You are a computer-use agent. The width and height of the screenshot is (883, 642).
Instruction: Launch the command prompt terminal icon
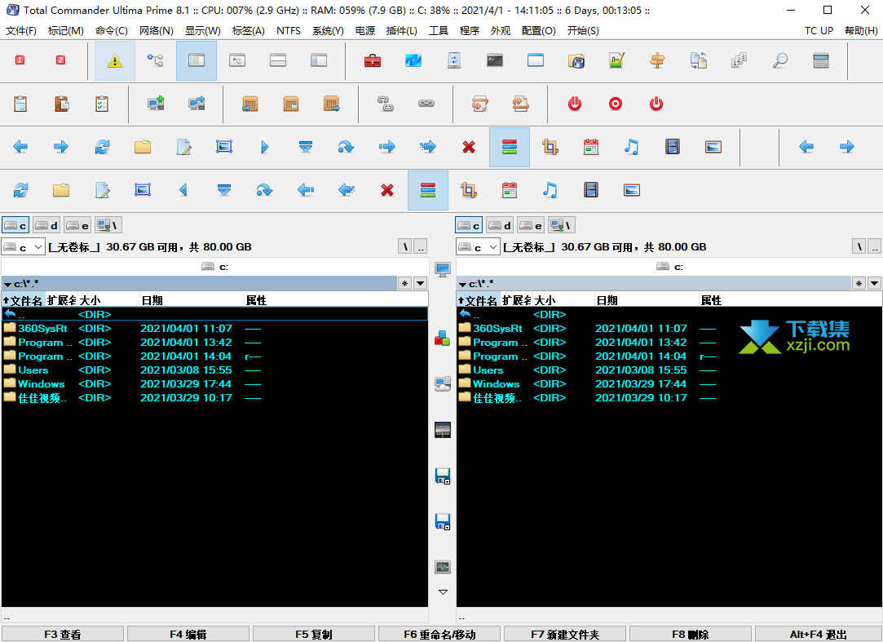click(495, 60)
